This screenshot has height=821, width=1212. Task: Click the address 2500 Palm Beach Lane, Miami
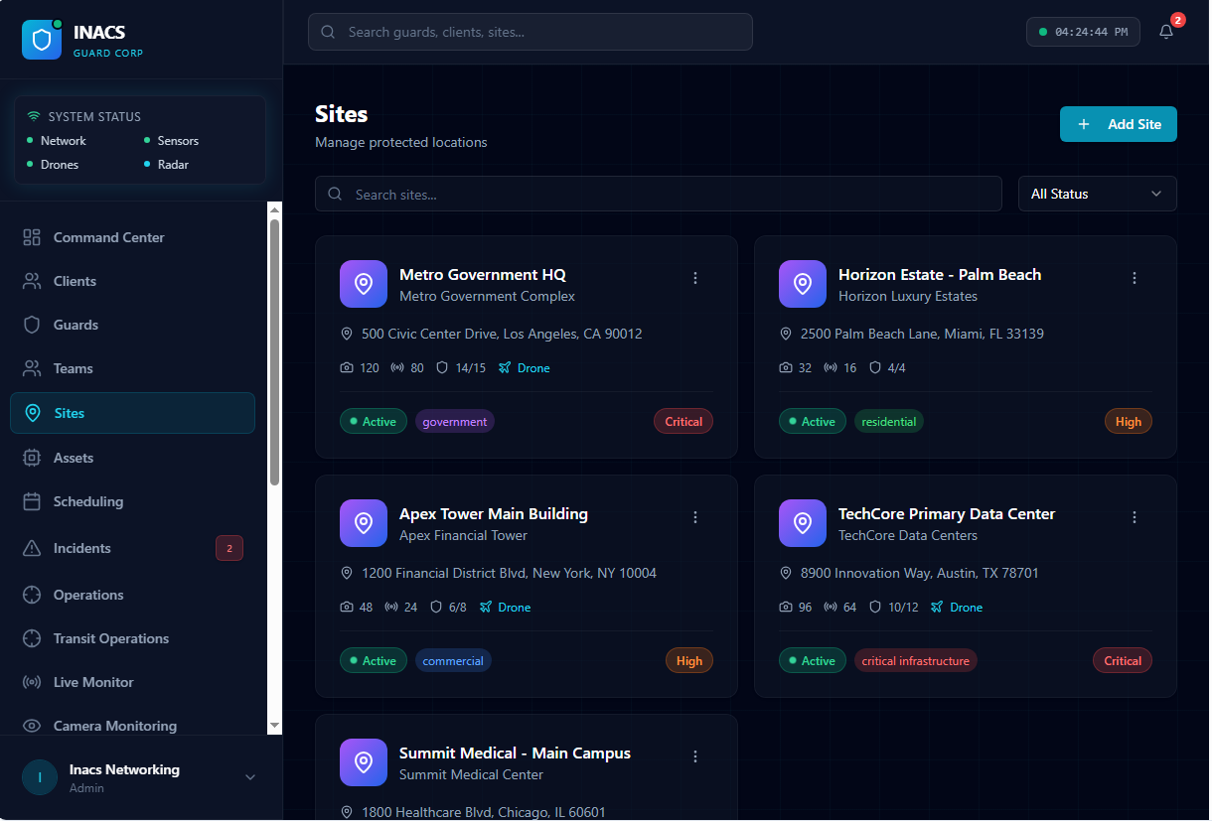(922, 334)
